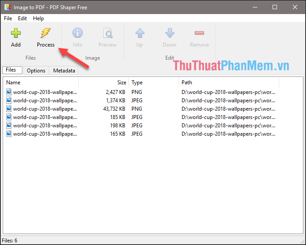Click path cell of the 43,732 KB row
The image size is (306, 245).
click(228, 109)
